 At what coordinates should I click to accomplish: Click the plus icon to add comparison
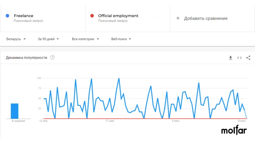[178, 18]
